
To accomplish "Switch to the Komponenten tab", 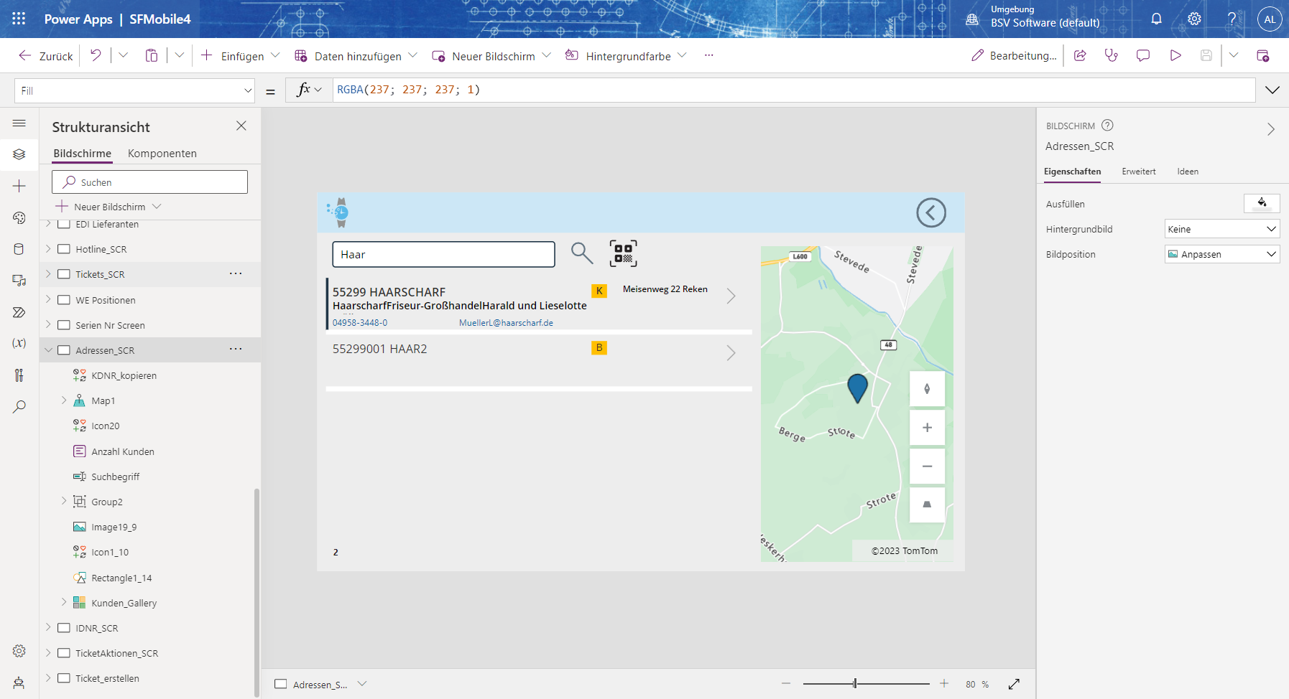I will (162, 154).
